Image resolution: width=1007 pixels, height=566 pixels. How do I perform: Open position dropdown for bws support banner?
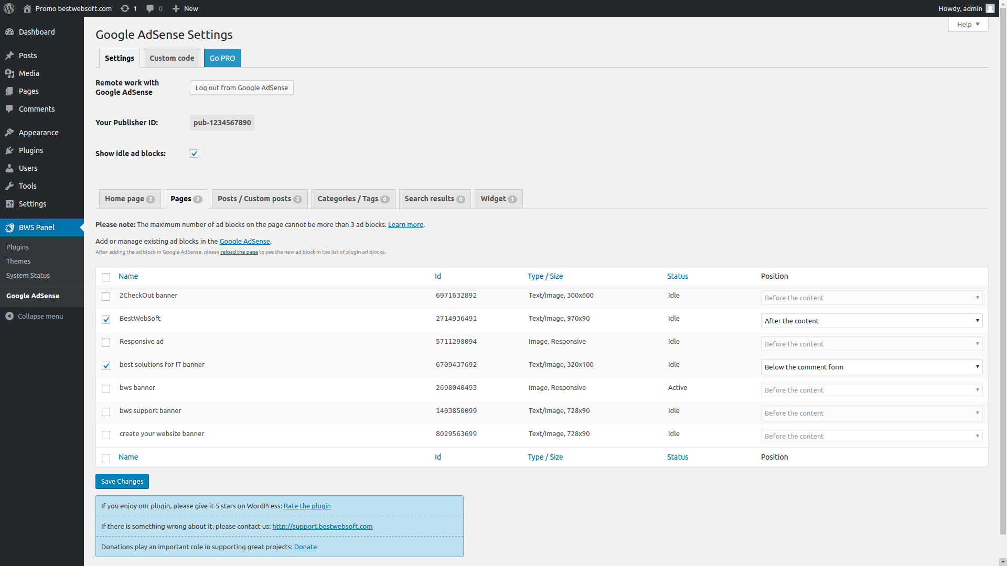tap(871, 413)
